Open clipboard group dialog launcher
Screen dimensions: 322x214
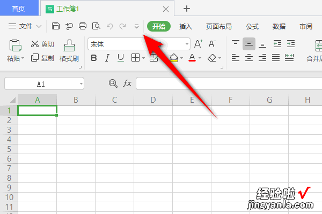(x=80, y=67)
